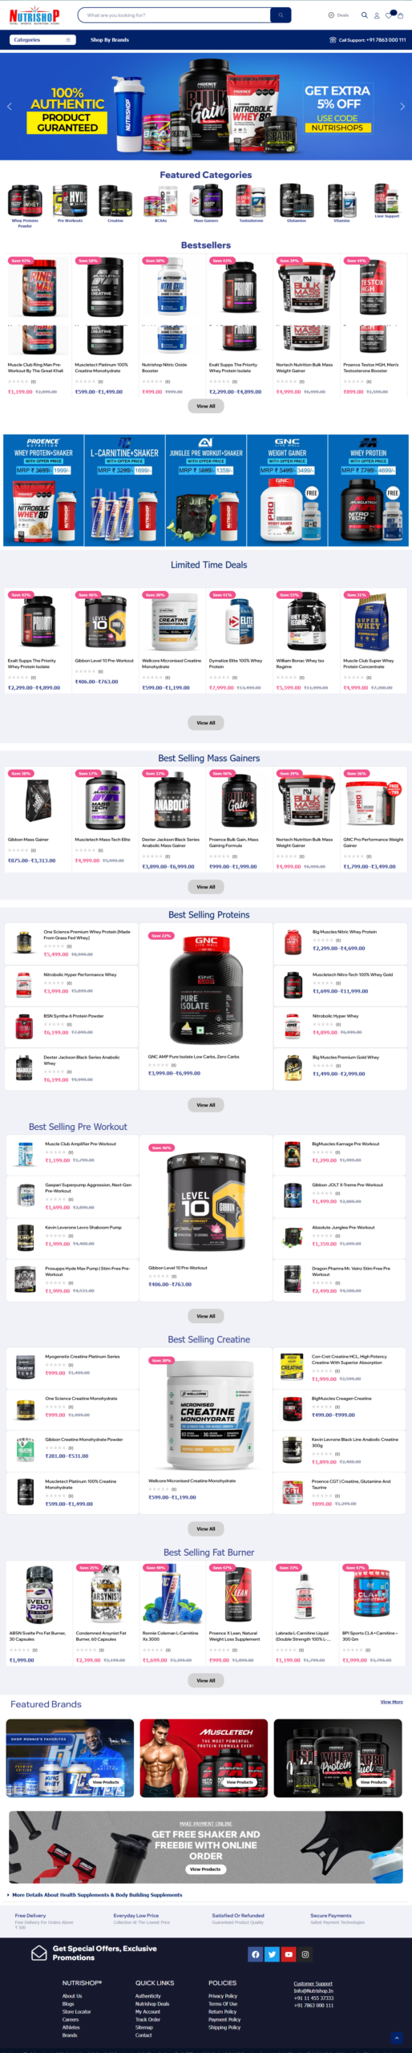Open Shop By Brands menu item

110,39
